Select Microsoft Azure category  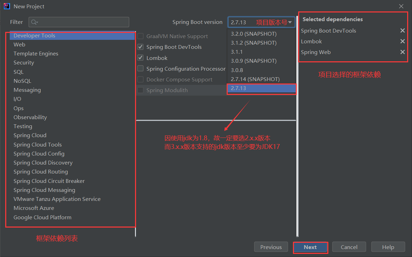point(72,208)
